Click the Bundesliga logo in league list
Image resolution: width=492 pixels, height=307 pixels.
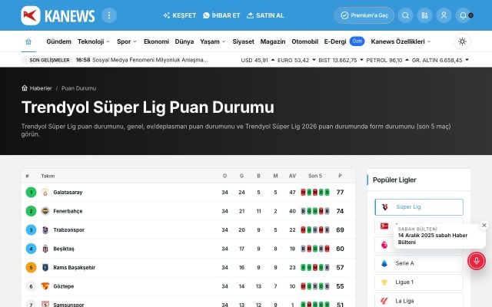coord(384,226)
